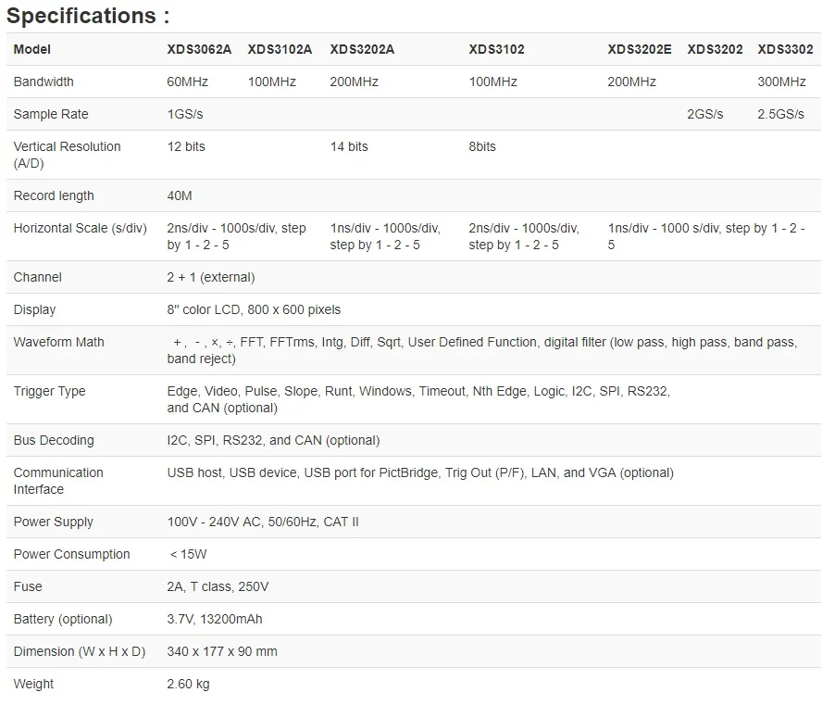Click the Channel row label
The height and width of the screenshot is (705, 822).
(38, 277)
